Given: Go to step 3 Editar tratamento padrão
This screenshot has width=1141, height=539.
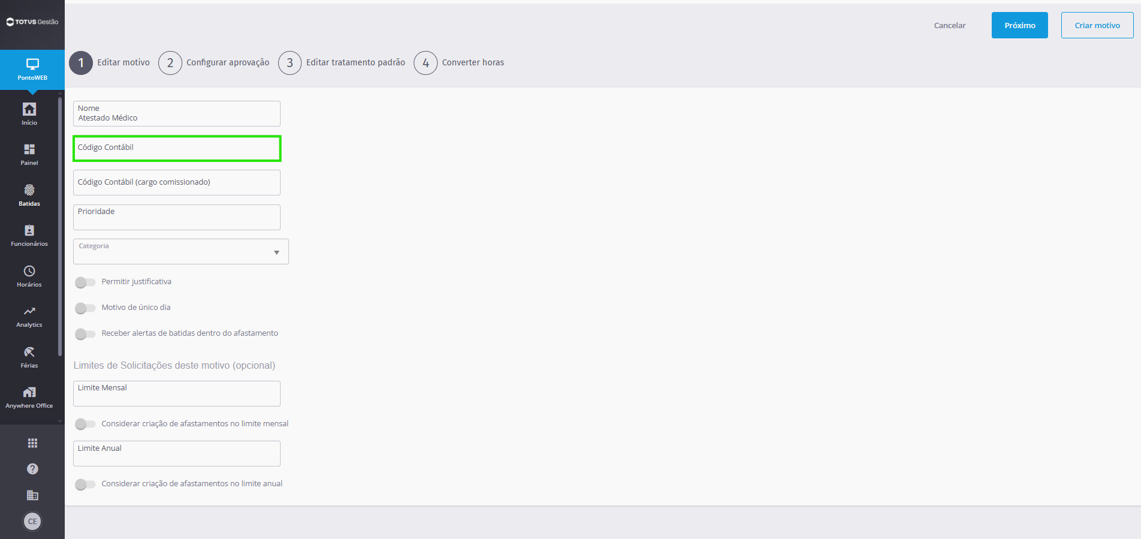Looking at the screenshot, I should click(x=342, y=62).
